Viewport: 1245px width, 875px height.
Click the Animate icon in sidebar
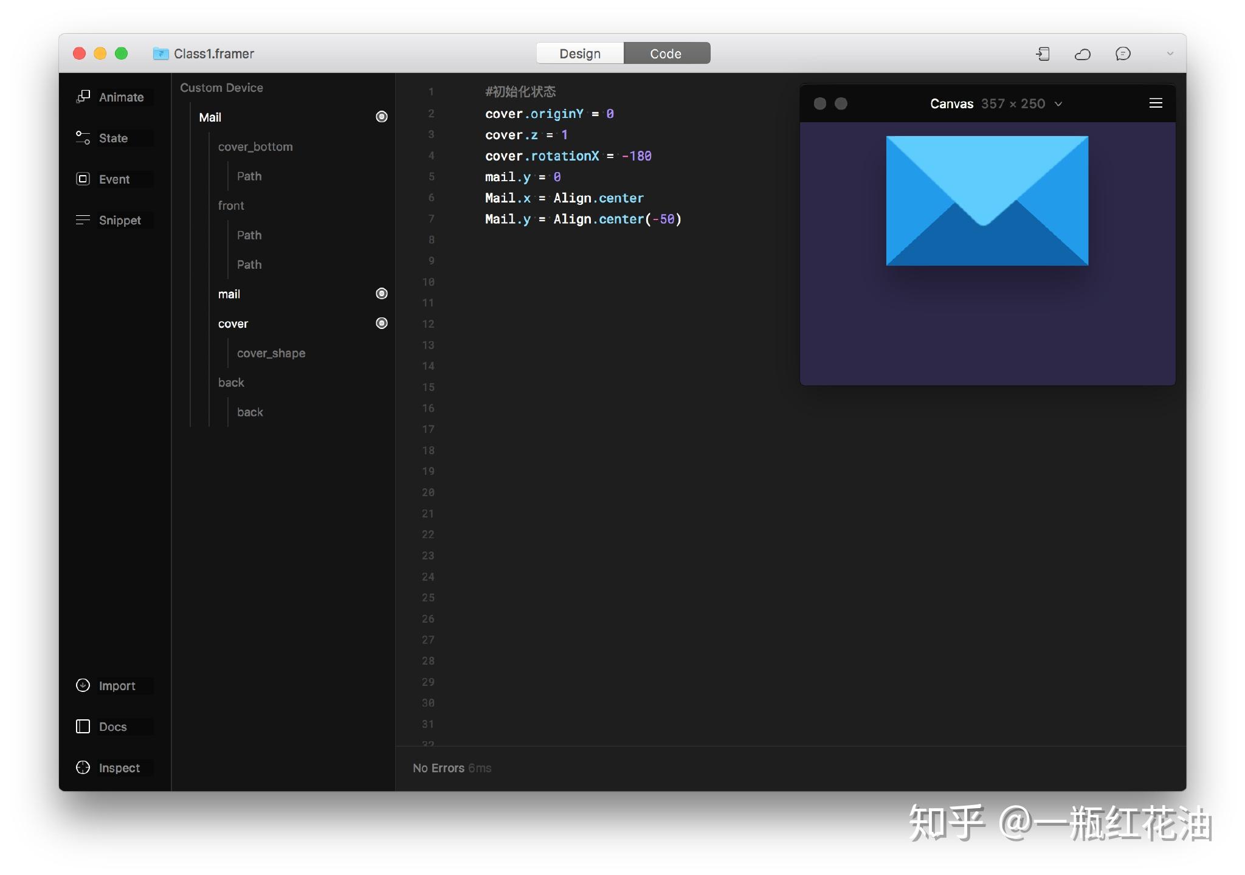tap(83, 97)
